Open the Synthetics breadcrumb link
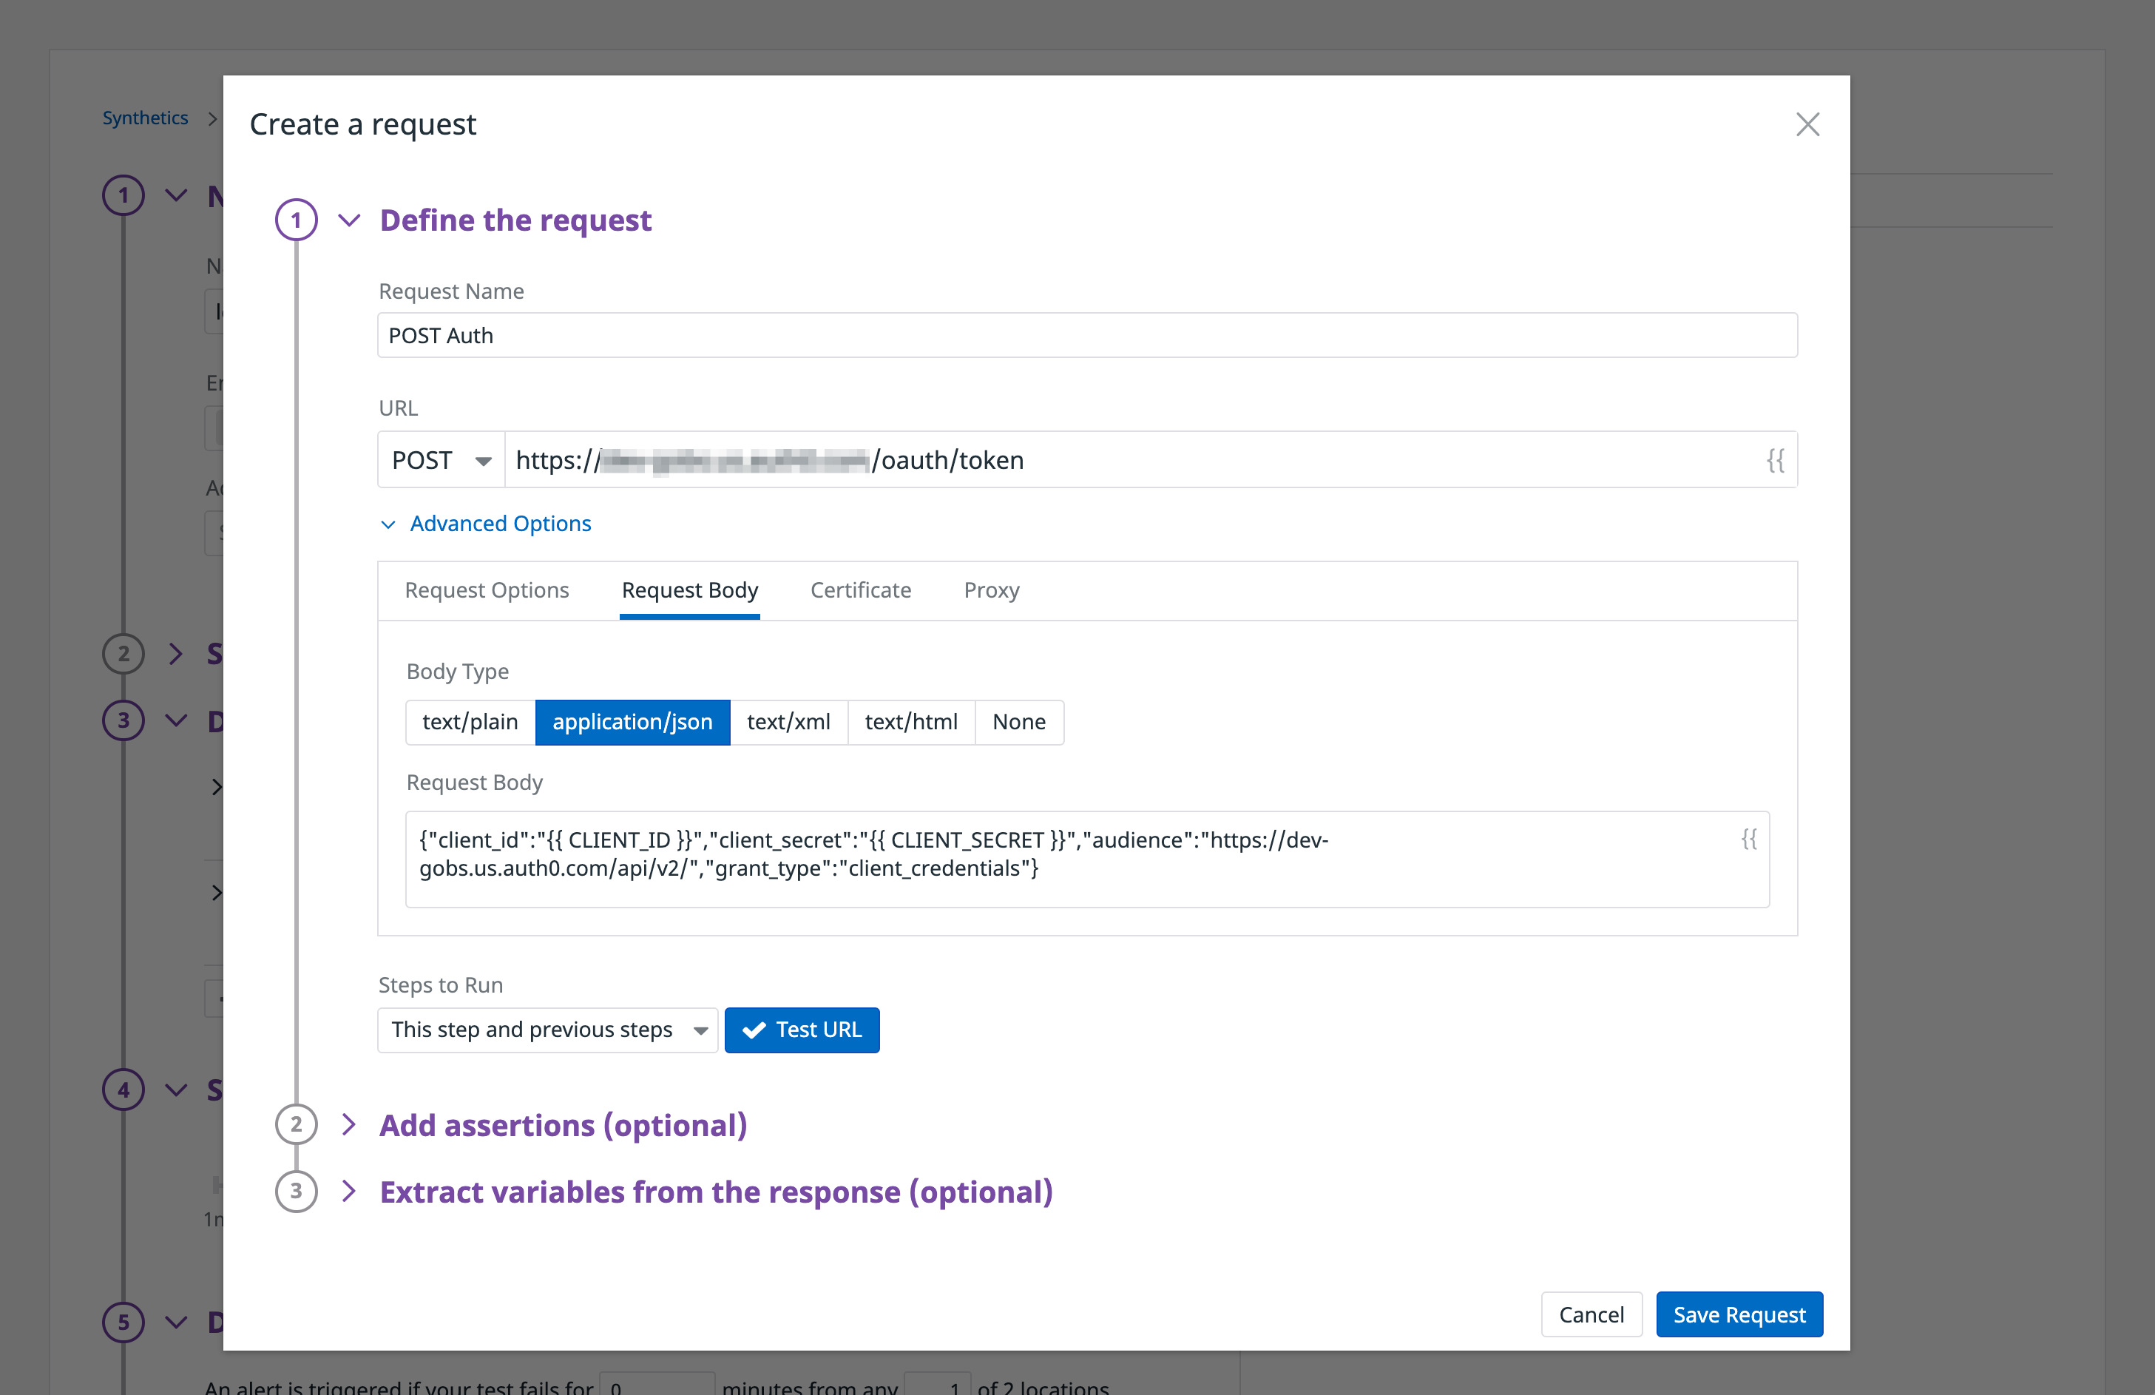 146,118
